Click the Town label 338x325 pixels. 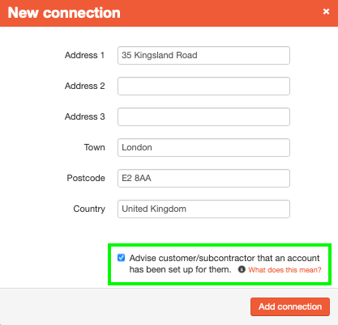click(x=94, y=147)
